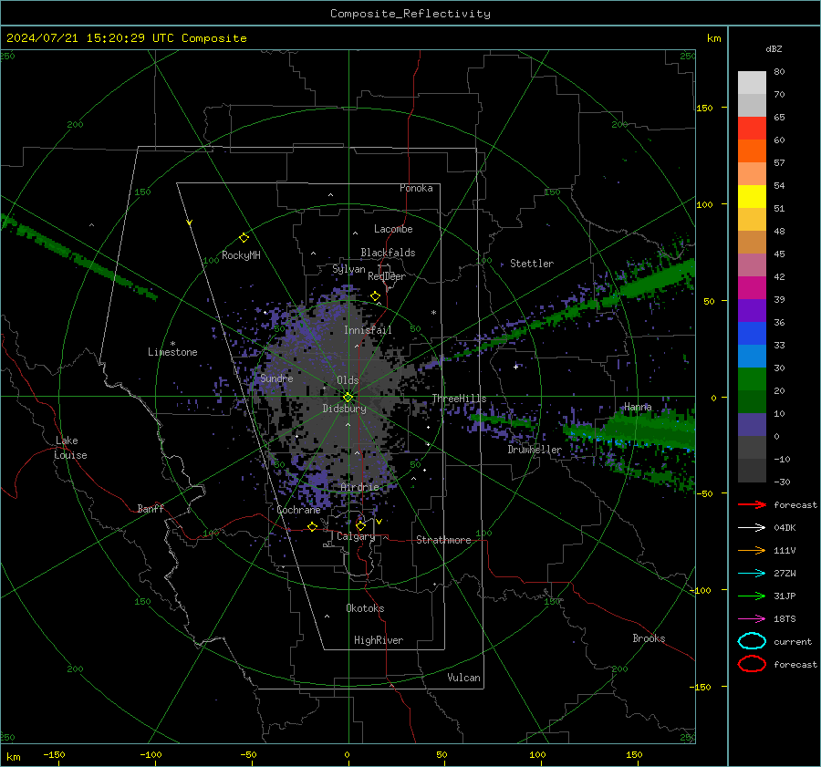Click the yellow diamond marker below Cochrane
The width and height of the screenshot is (821, 767).
(x=313, y=526)
